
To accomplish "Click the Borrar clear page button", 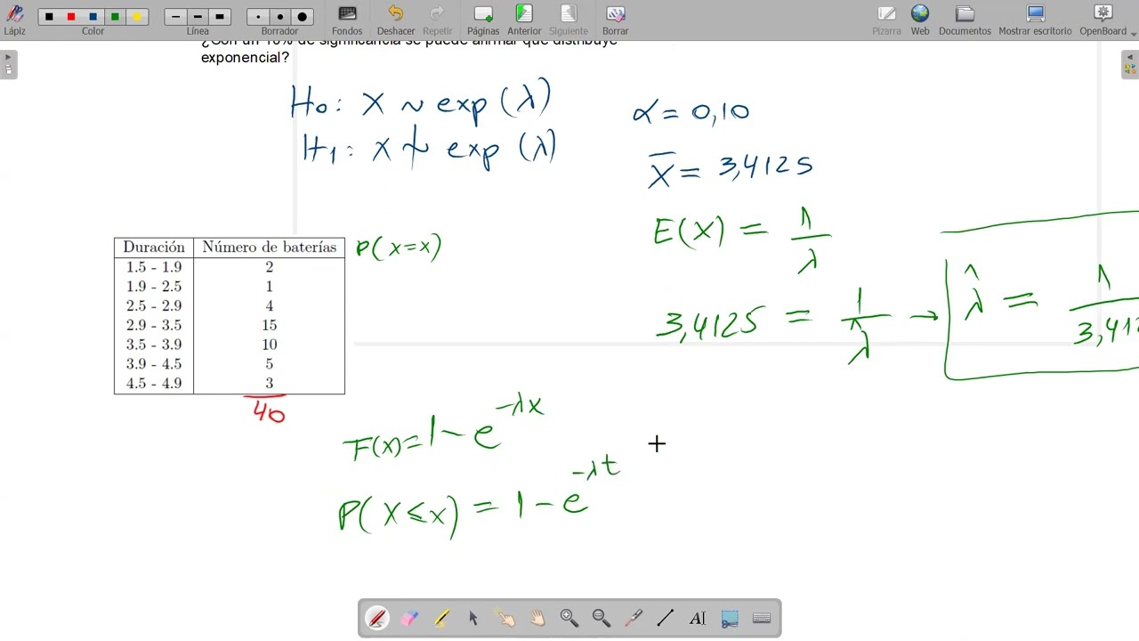I will click(615, 20).
